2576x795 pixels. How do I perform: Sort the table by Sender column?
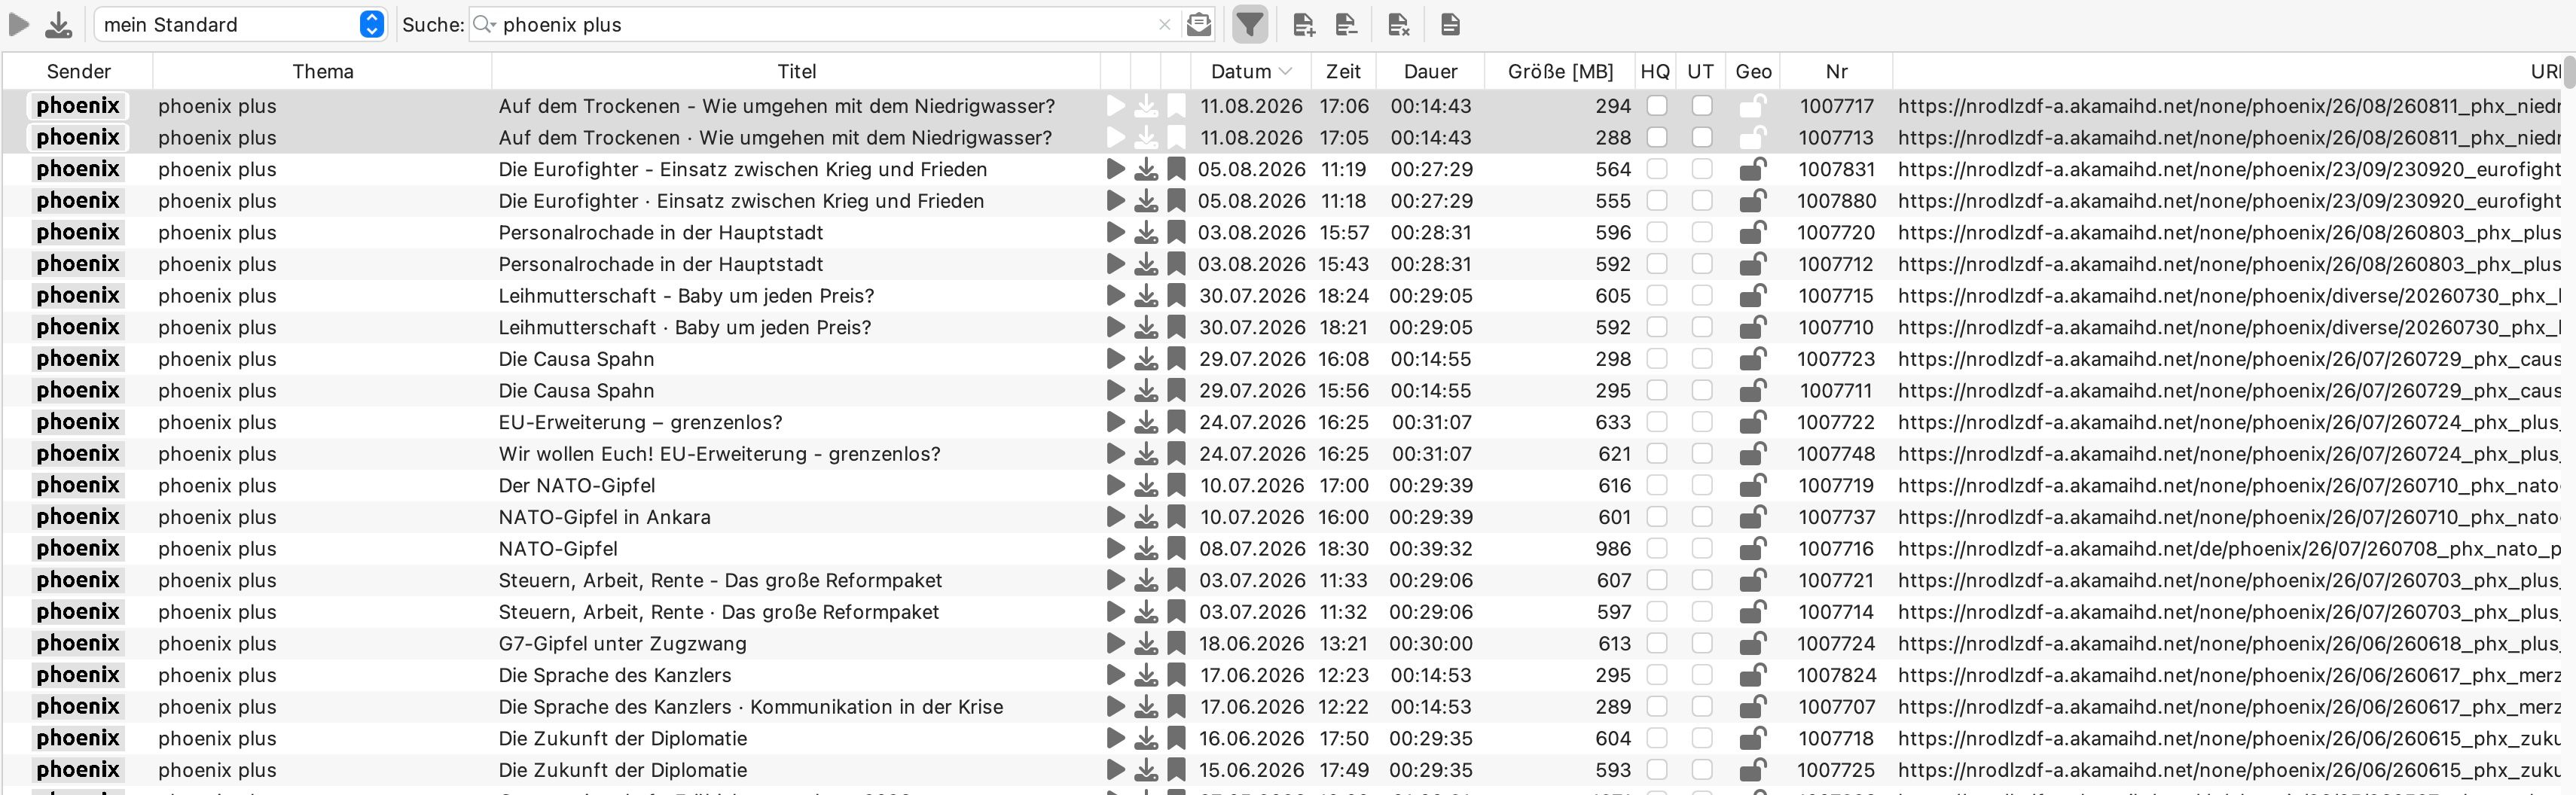pos(78,71)
